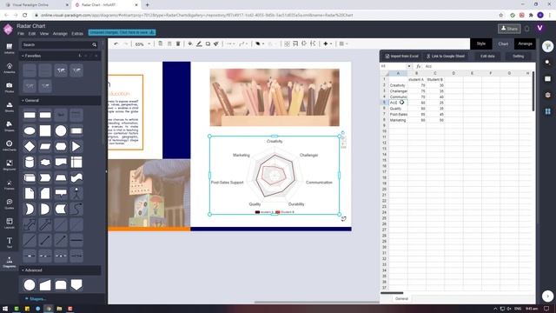Open the Diagrams sidebar panel
556x313 pixels.
[x=10, y=262]
